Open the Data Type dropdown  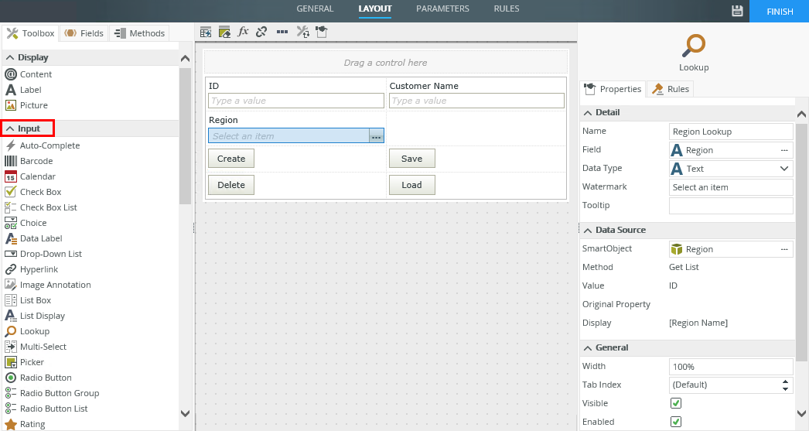tap(730, 169)
